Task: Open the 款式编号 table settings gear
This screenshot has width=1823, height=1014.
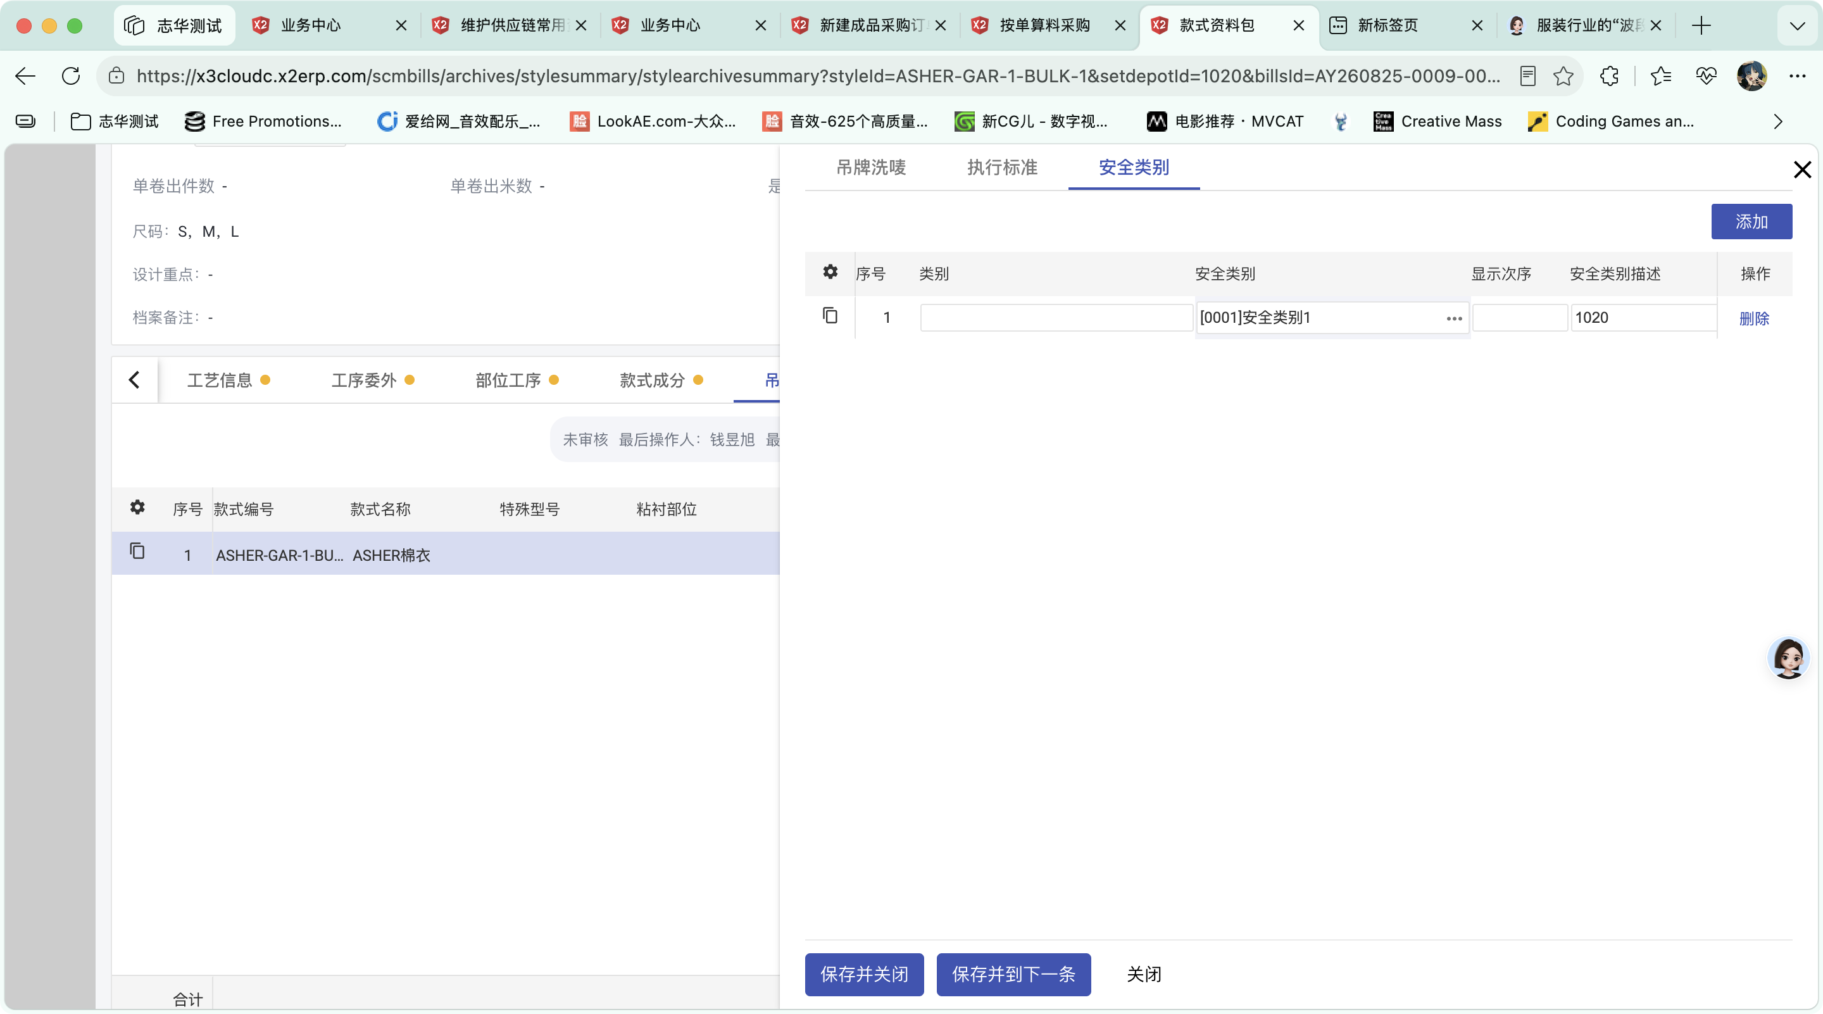Action: pos(137,508)
